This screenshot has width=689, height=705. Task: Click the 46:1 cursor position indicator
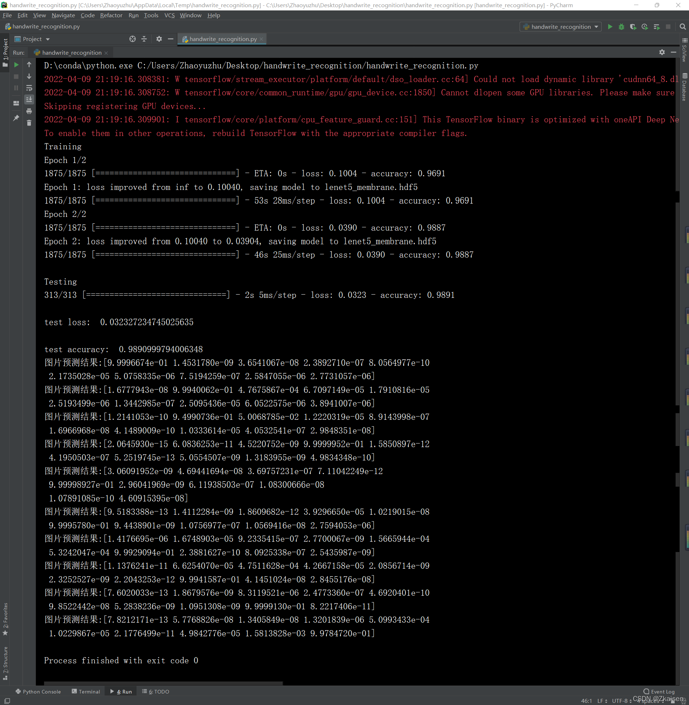[x=586, y=701]
